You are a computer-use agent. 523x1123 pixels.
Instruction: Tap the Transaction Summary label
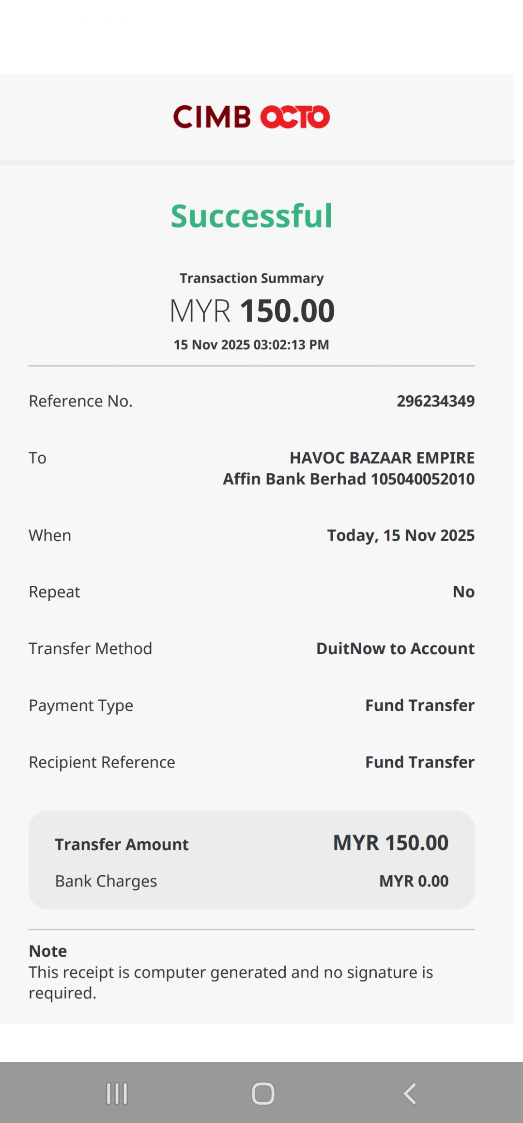click(x=252, y=278)
